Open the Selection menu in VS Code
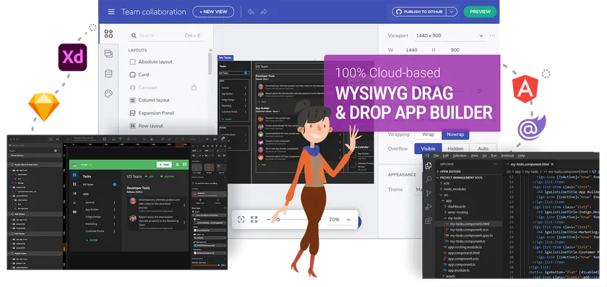 [460, 155]
